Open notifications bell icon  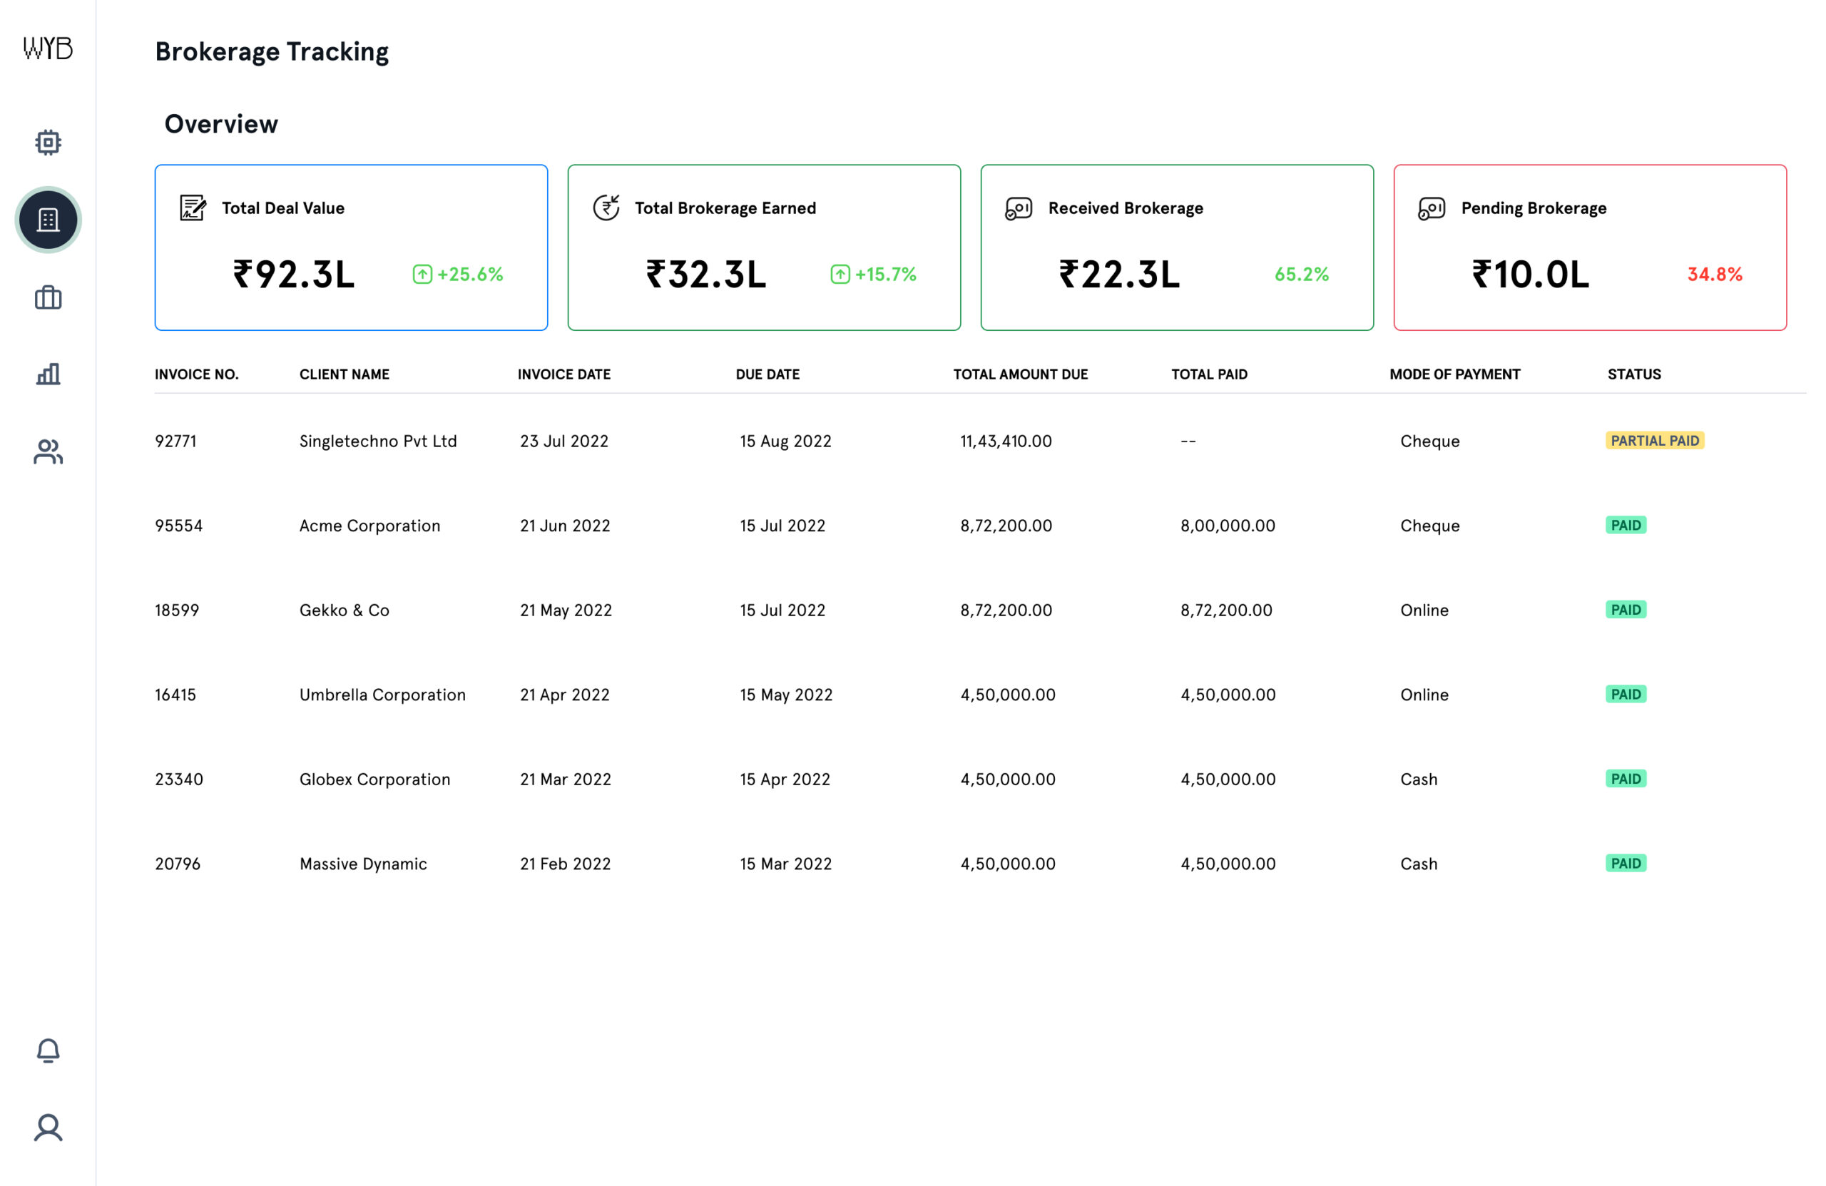pos(48,1050)
